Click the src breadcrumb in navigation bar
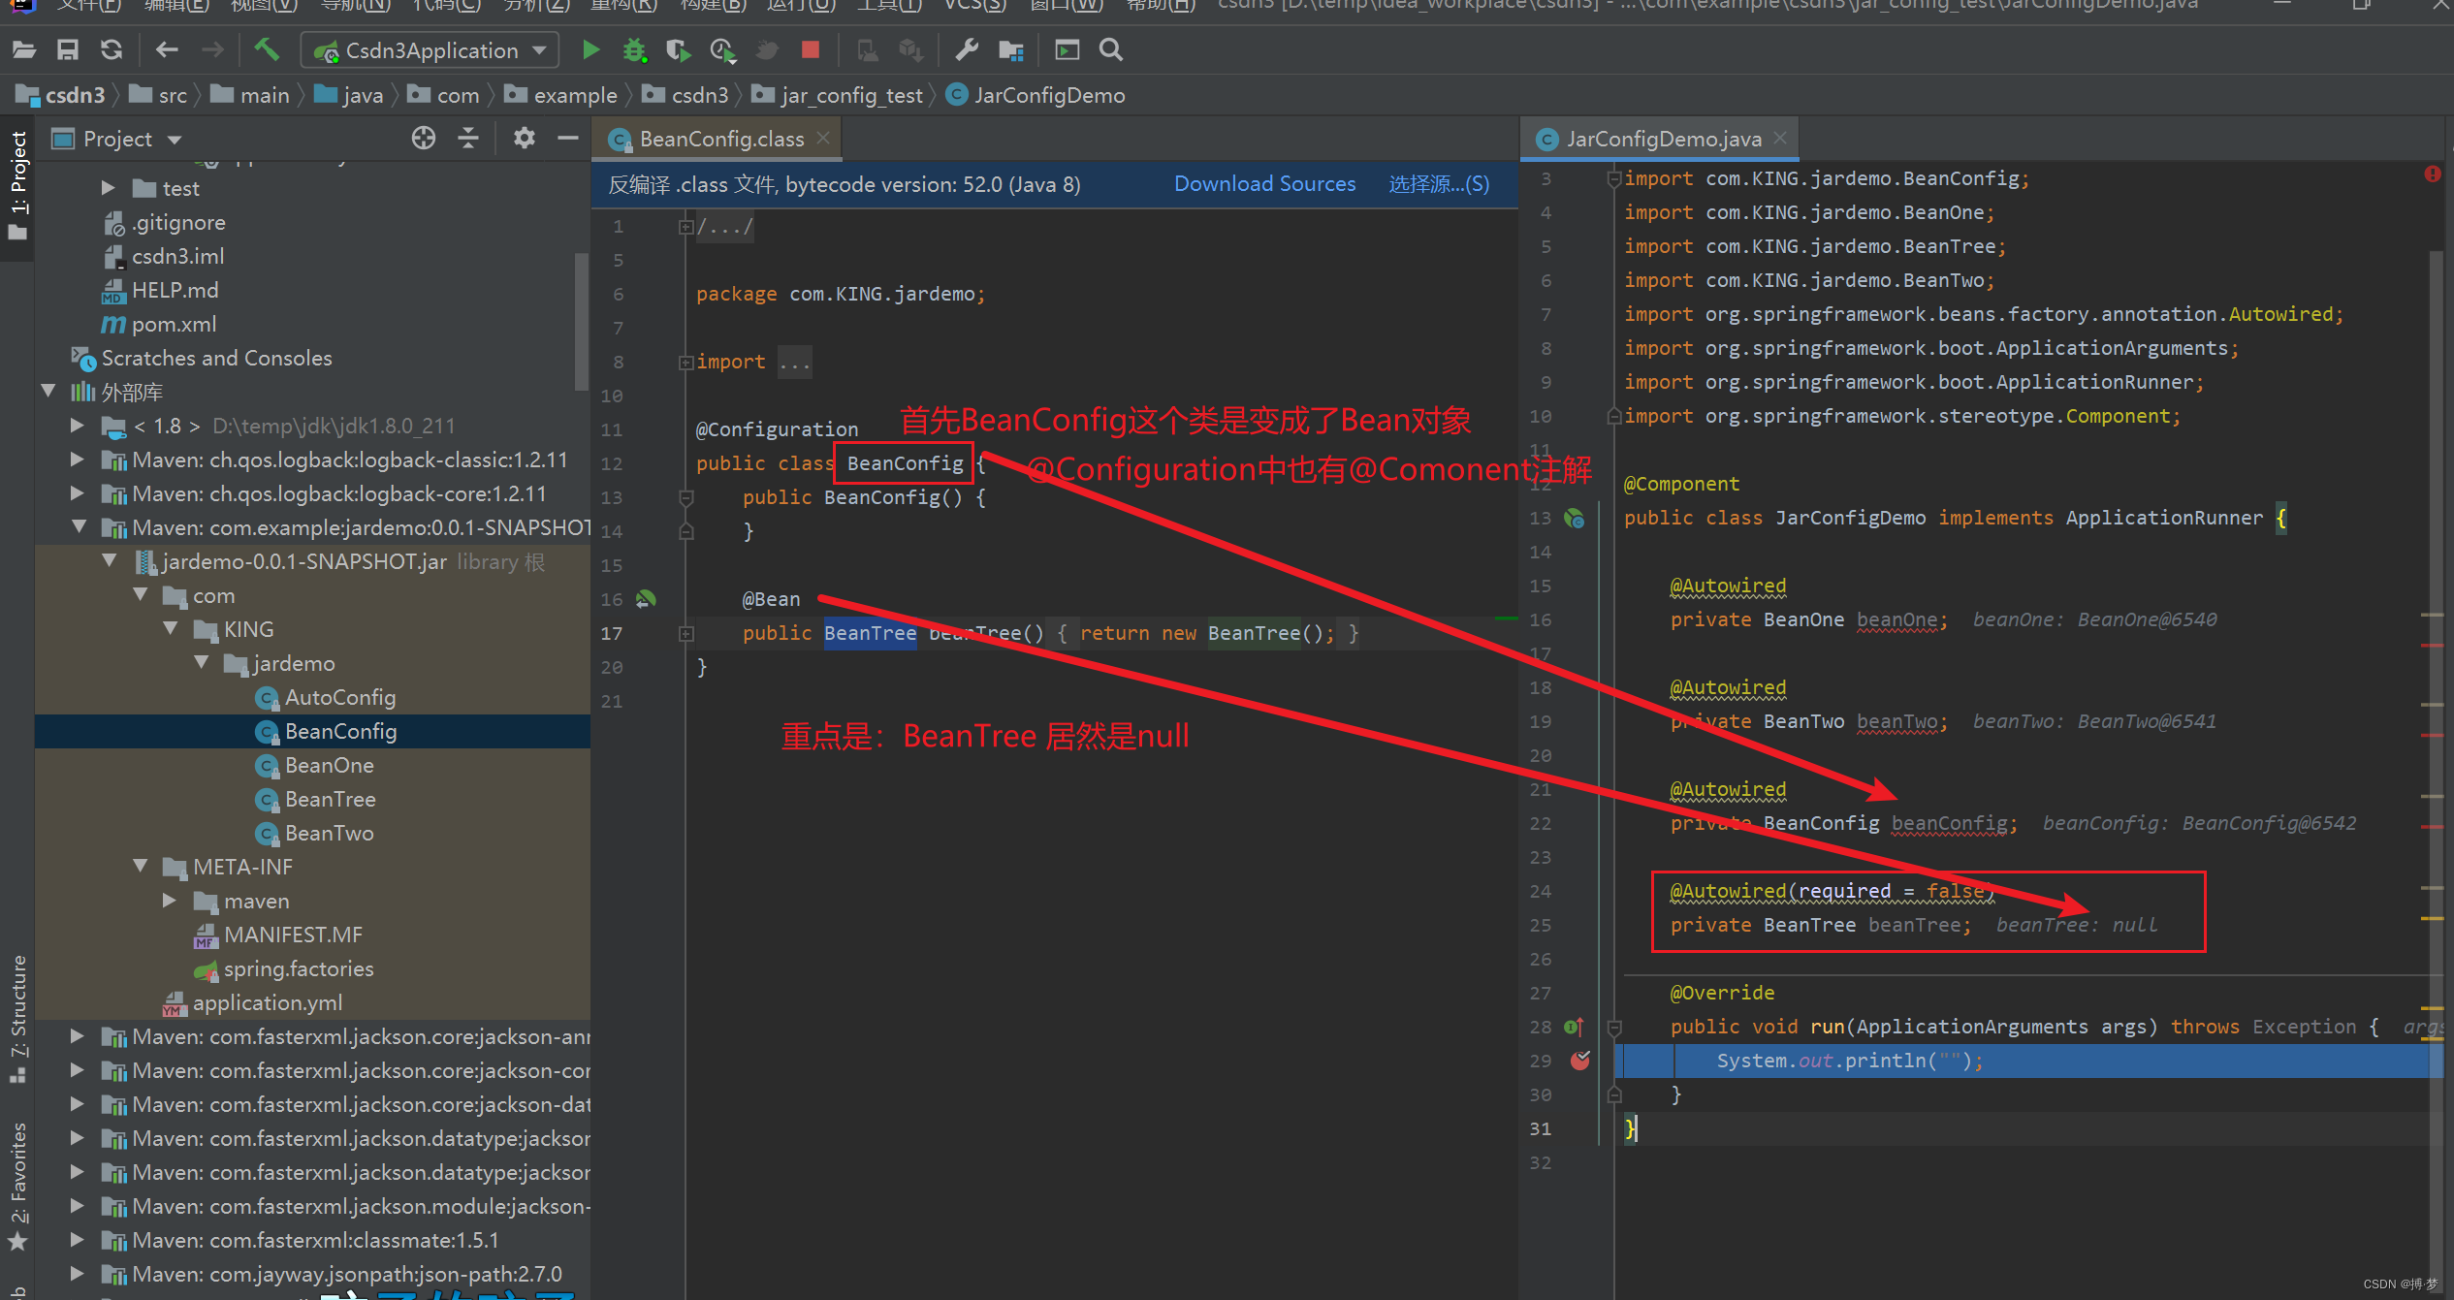The height and width of the screenshot is (1300, 2454). pyautogui.click(x=159, y=95)
